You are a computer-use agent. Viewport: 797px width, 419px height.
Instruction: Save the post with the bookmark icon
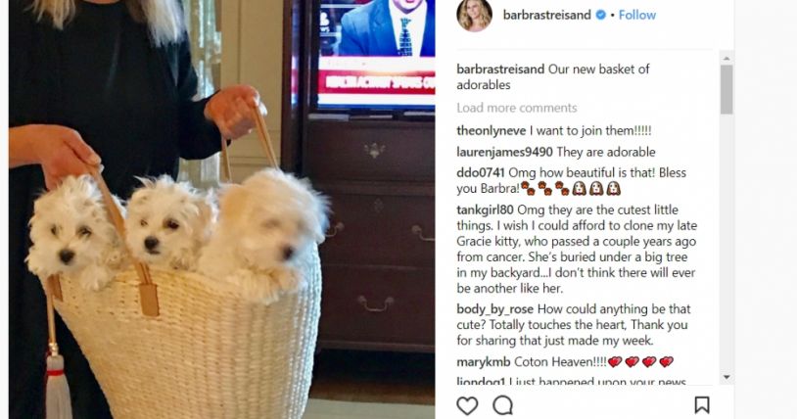702,405
